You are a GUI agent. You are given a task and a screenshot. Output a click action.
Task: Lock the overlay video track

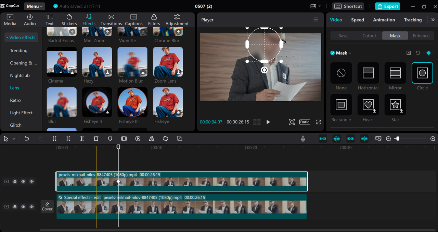tap(15, 182)
